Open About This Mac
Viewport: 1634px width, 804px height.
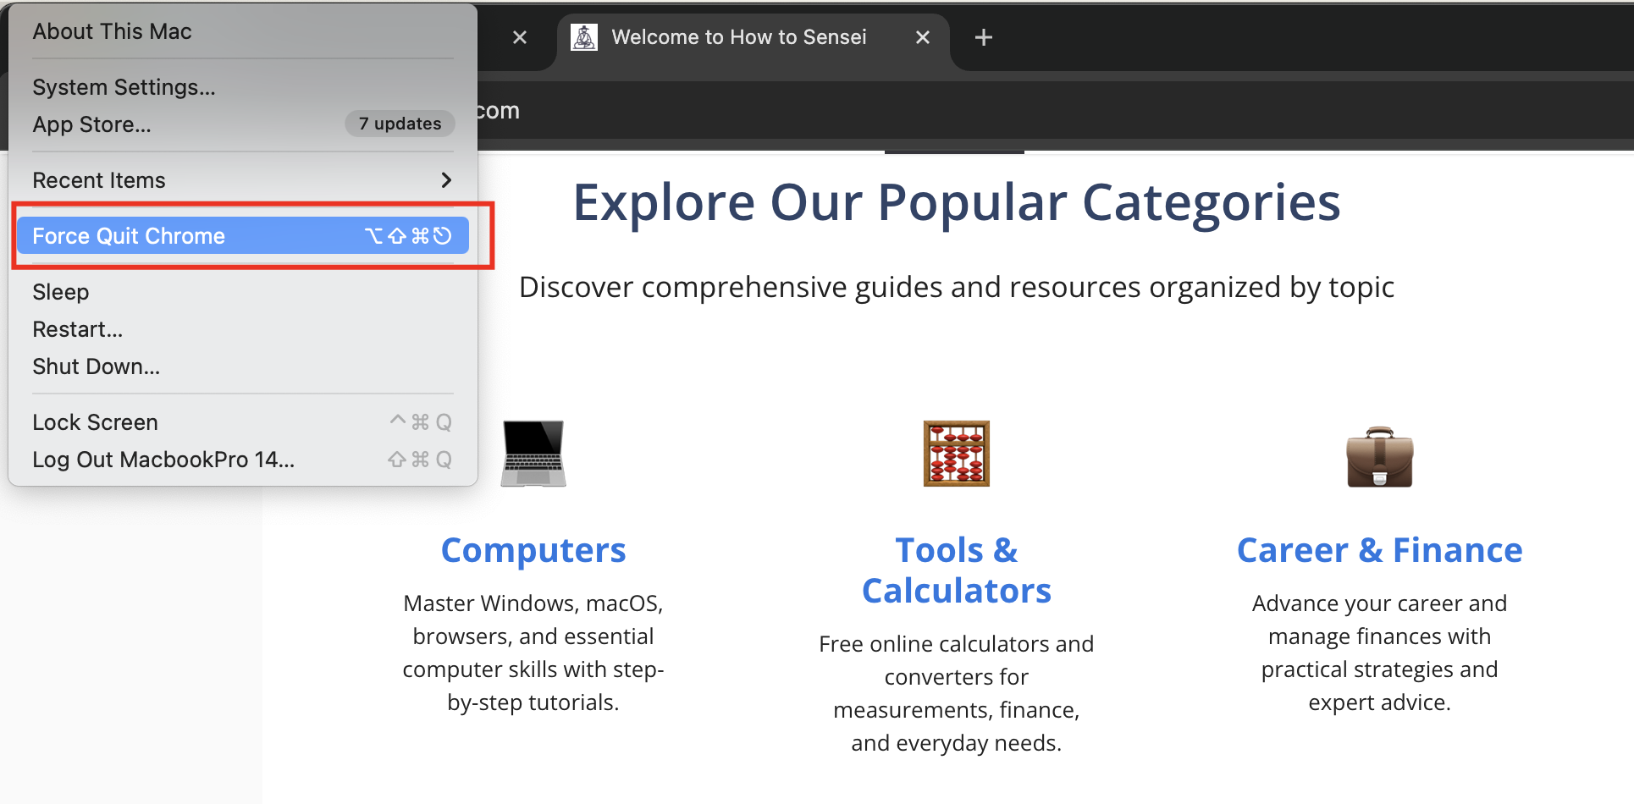click(x=112, y=31)
